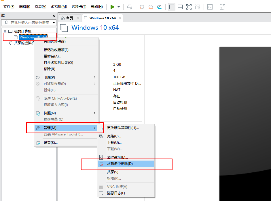The height and width of the screenshot is (201, 271).
Task: Open 设置(S)... from context menu
Action: 67,143
